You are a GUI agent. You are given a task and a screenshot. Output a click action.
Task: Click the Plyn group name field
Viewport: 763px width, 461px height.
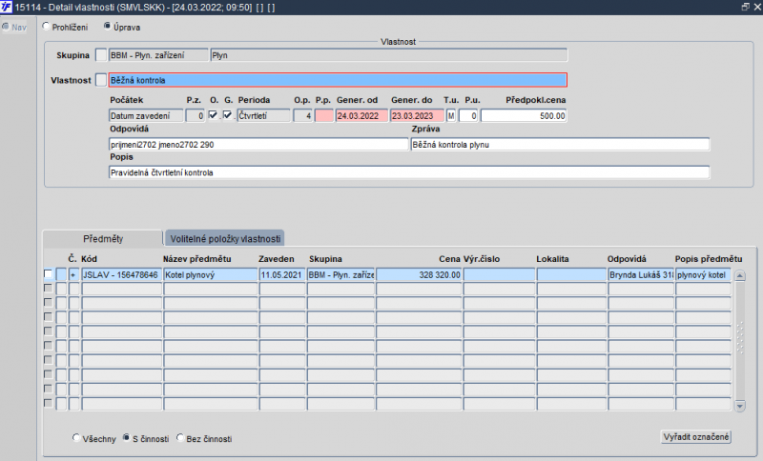(389, 55)
